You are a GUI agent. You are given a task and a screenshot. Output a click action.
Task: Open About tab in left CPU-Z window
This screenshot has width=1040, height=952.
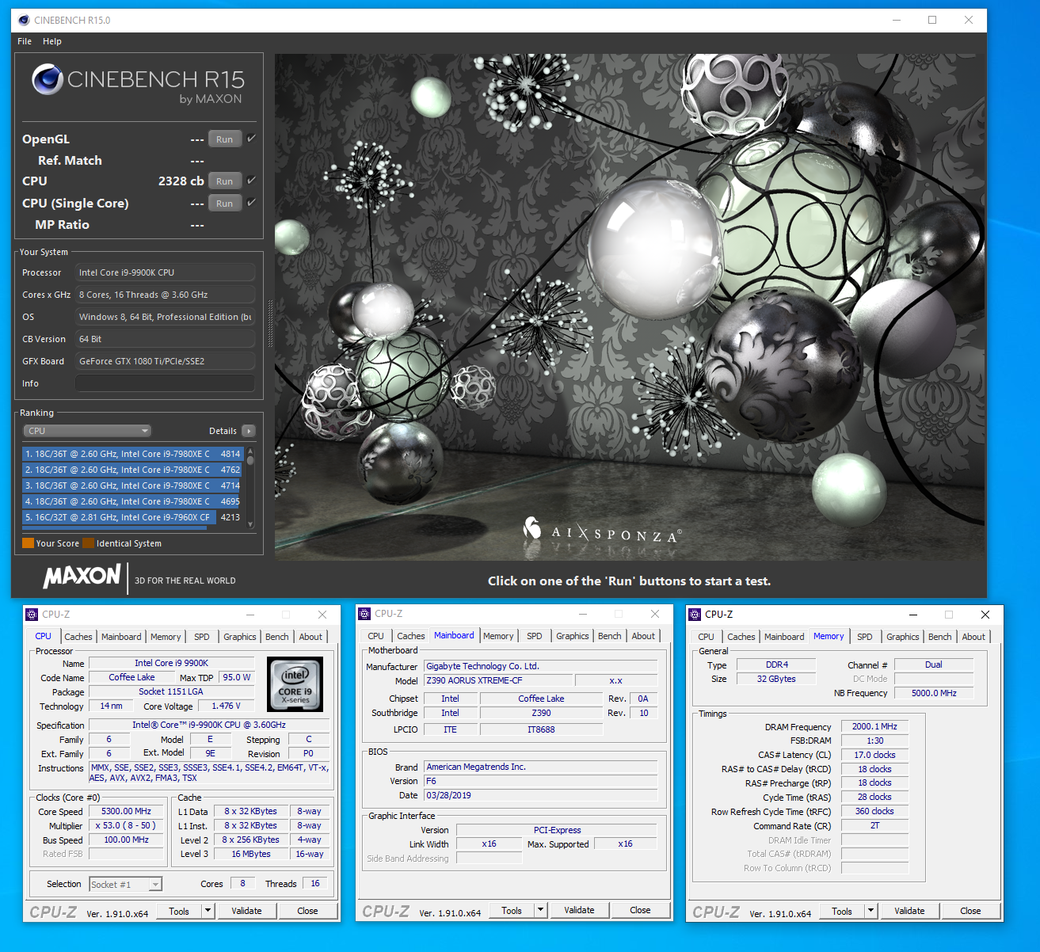310,637
